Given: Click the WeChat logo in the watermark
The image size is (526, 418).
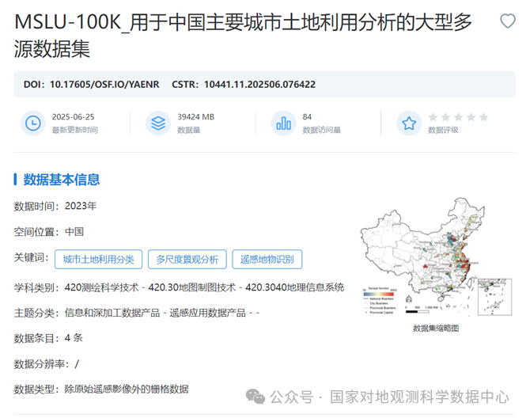Looking at the screenshot, I should click(x=256, y=396).
